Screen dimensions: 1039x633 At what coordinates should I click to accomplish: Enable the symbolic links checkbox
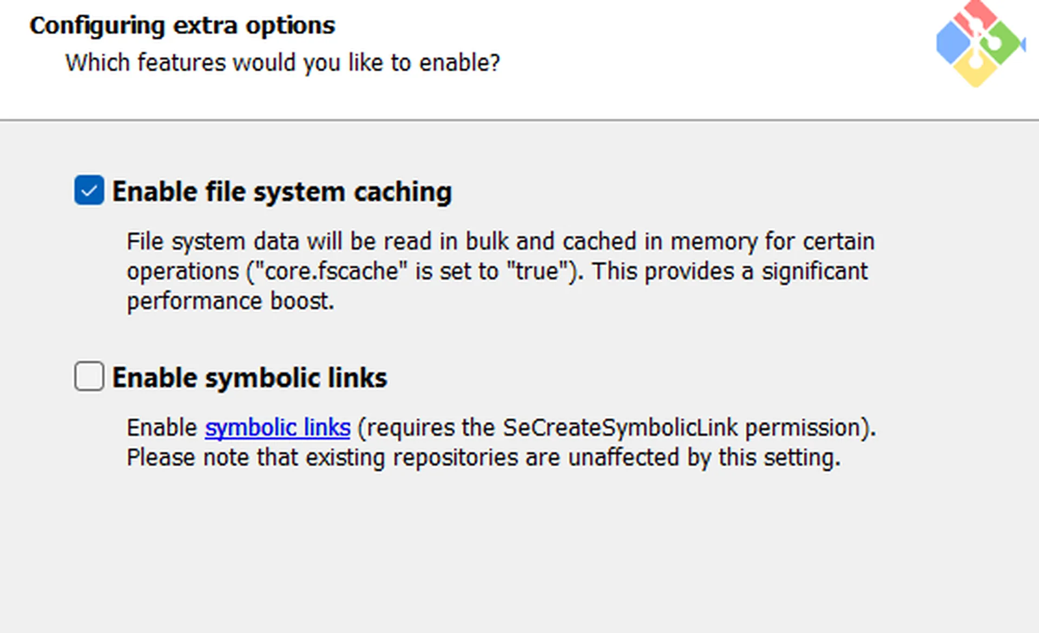coord(89,376)
